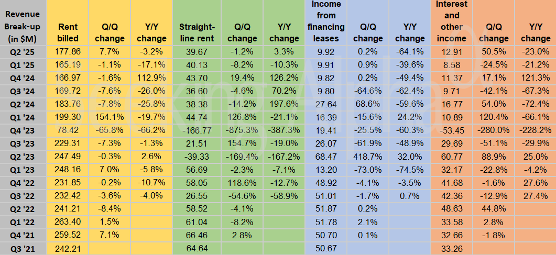Viewport: 556px width, 255px height.
Task: Click the Income from financing leases header
Action: tap(326, 21)
